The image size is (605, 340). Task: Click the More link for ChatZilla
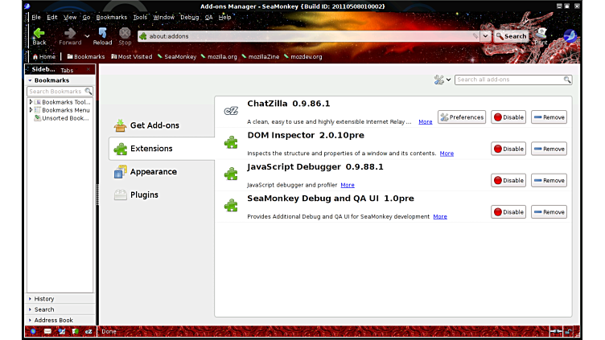pyautogui.click(x=425, y=122)
